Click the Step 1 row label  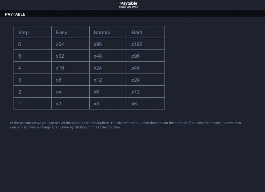[33, 103]
